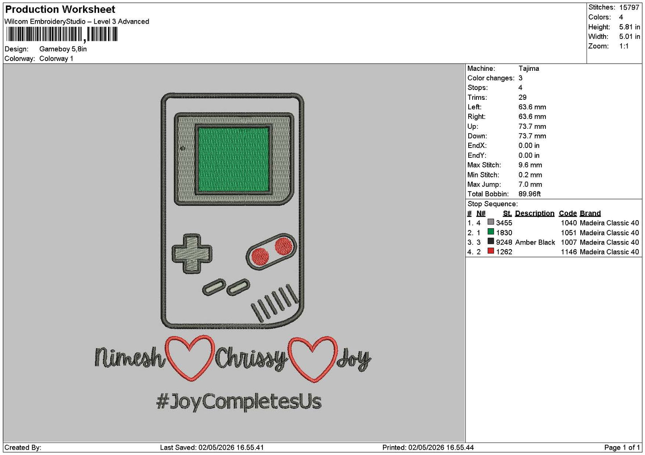Image resolution: width=645 pixels, height=455 pixels.
Task: Click the 'Code' column header
Action: point(568,213)
